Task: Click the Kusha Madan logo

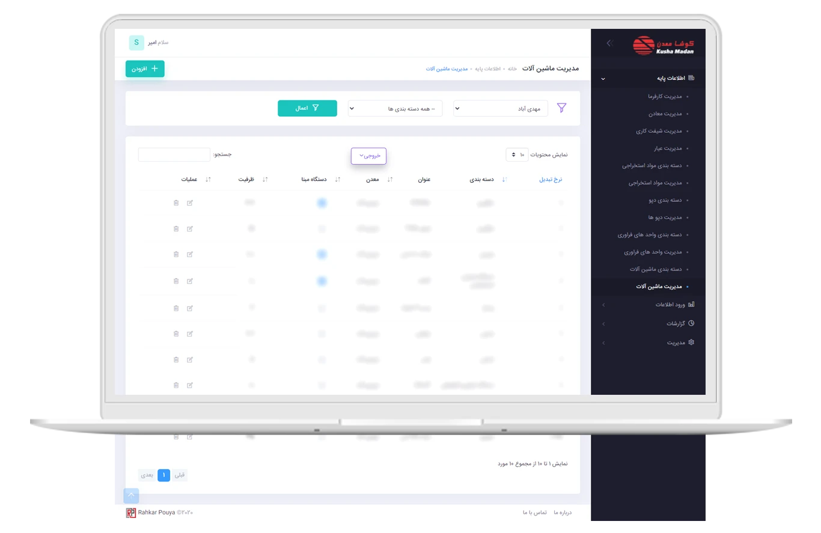Action: coord(664,46)
